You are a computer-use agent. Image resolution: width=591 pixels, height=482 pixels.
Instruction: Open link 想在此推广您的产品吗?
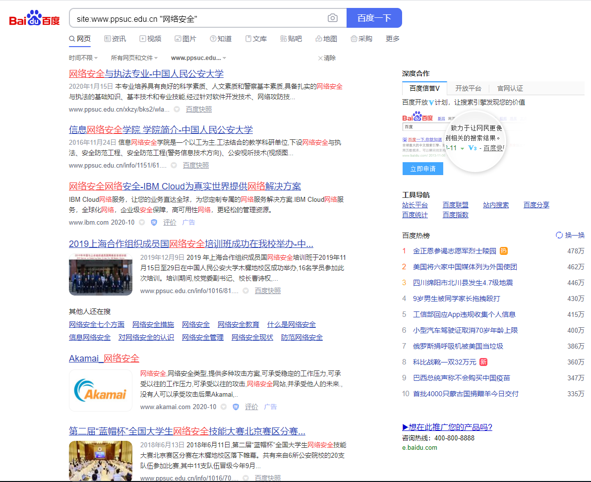(447, 427)
